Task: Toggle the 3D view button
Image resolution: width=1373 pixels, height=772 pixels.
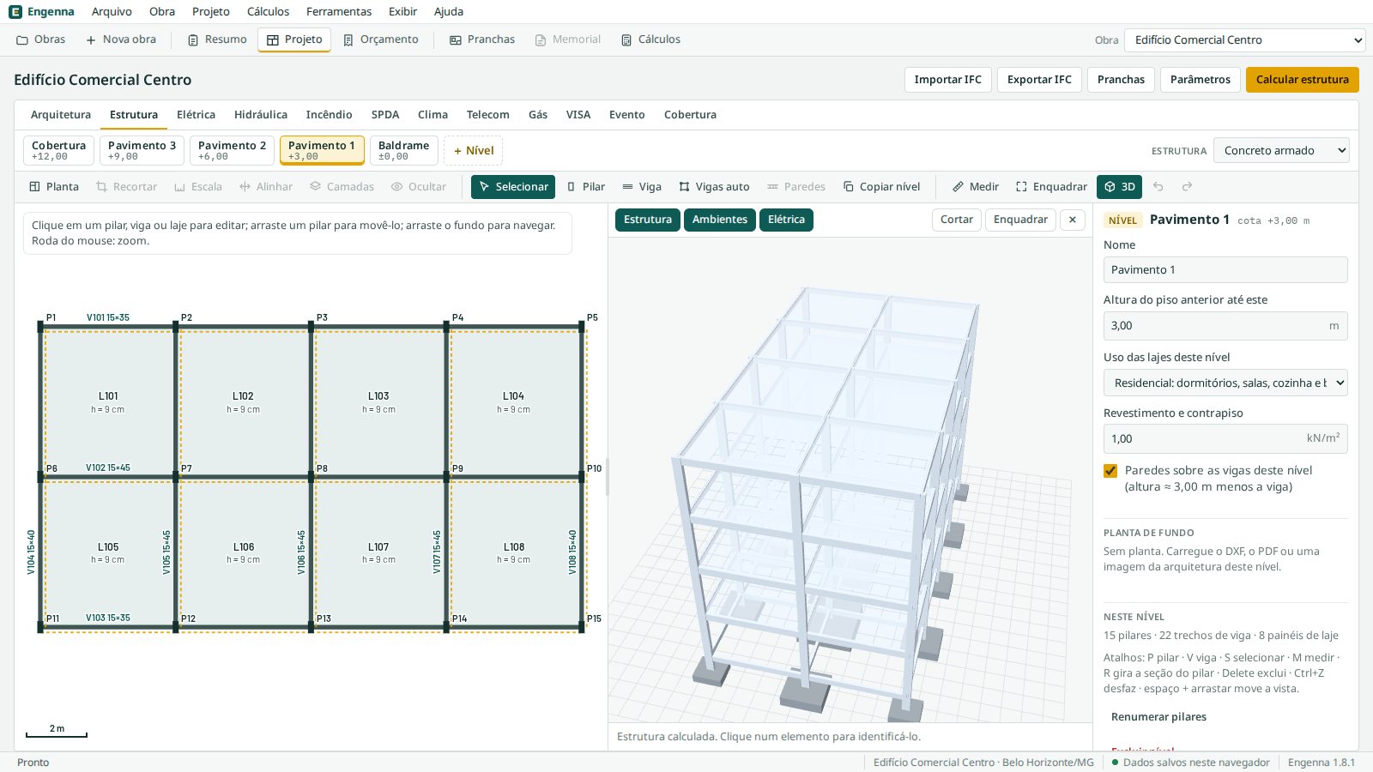Action: (x=1120, y=187)
